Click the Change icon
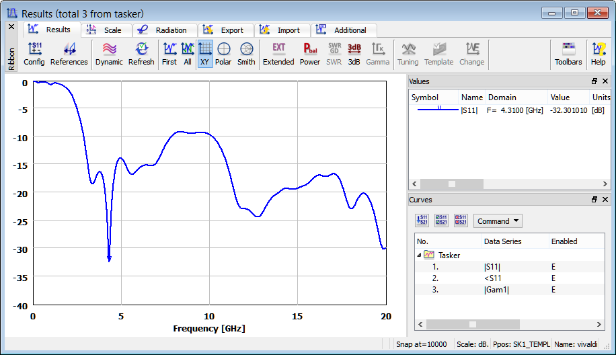This screenshot has width=616, height=355. point(472,54)
